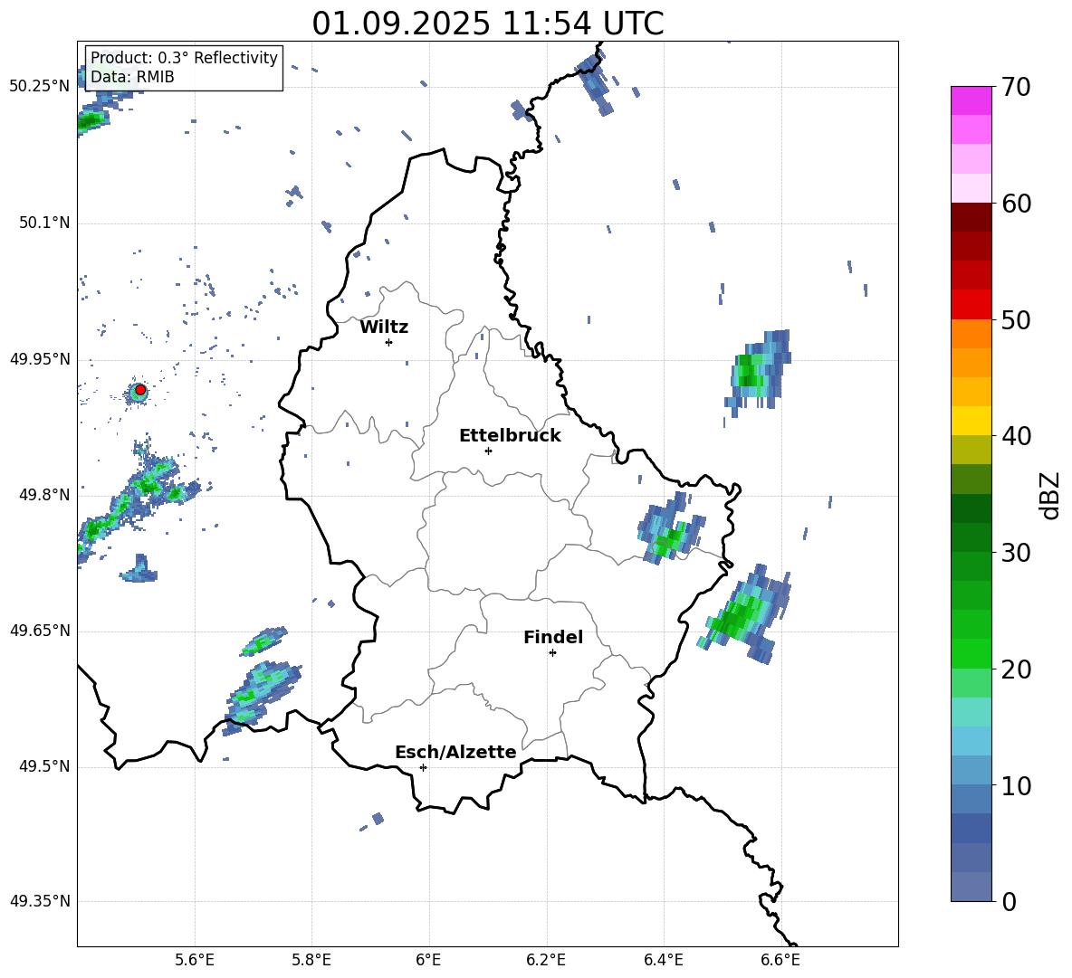
Task: Click the Wiltz station cross marker
Action: (x=389, y=342)
